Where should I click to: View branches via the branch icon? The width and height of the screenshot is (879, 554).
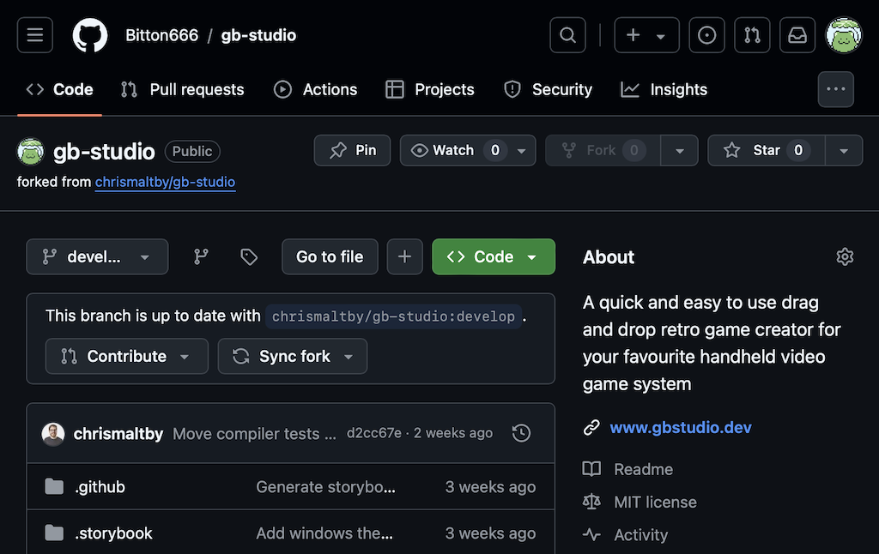(201, 256)
